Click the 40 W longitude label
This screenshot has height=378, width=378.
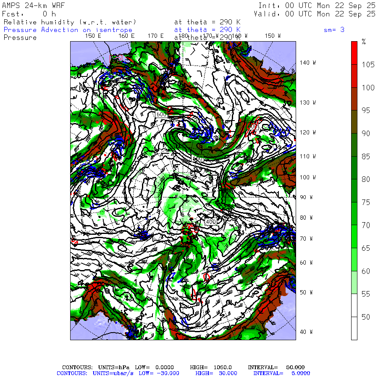click(305, 332)
